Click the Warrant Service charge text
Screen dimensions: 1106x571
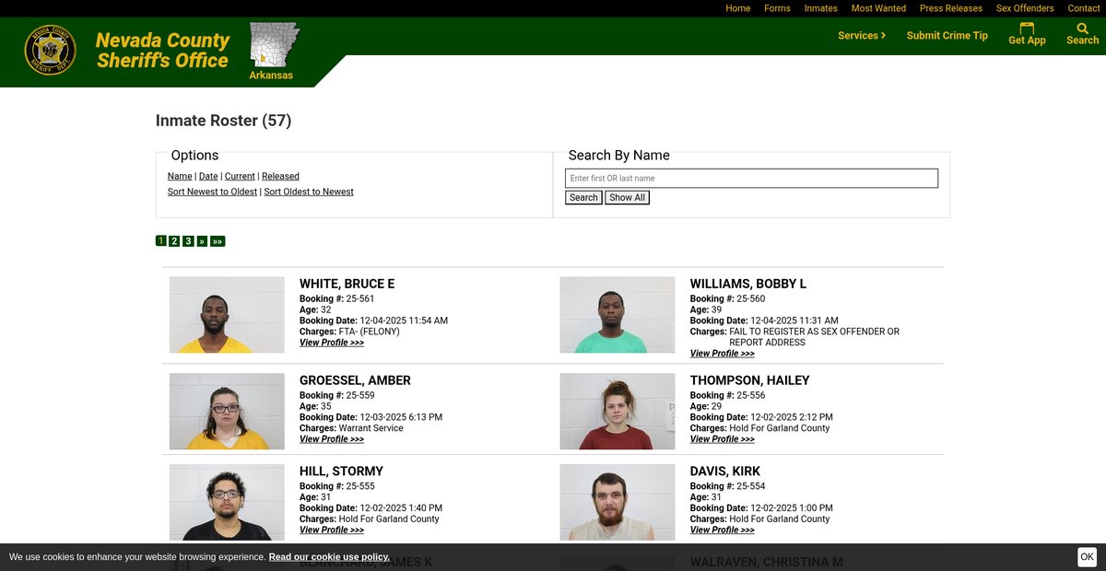point(371,428)
